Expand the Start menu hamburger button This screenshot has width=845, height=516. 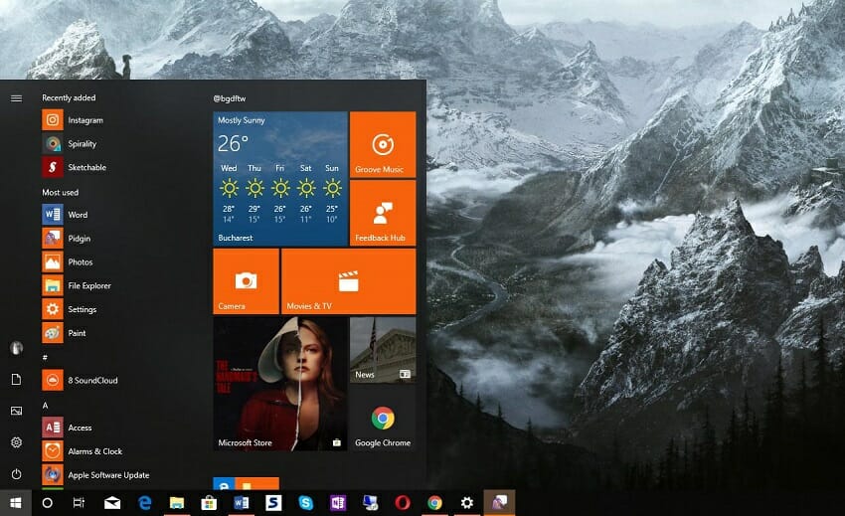point(16,97)
